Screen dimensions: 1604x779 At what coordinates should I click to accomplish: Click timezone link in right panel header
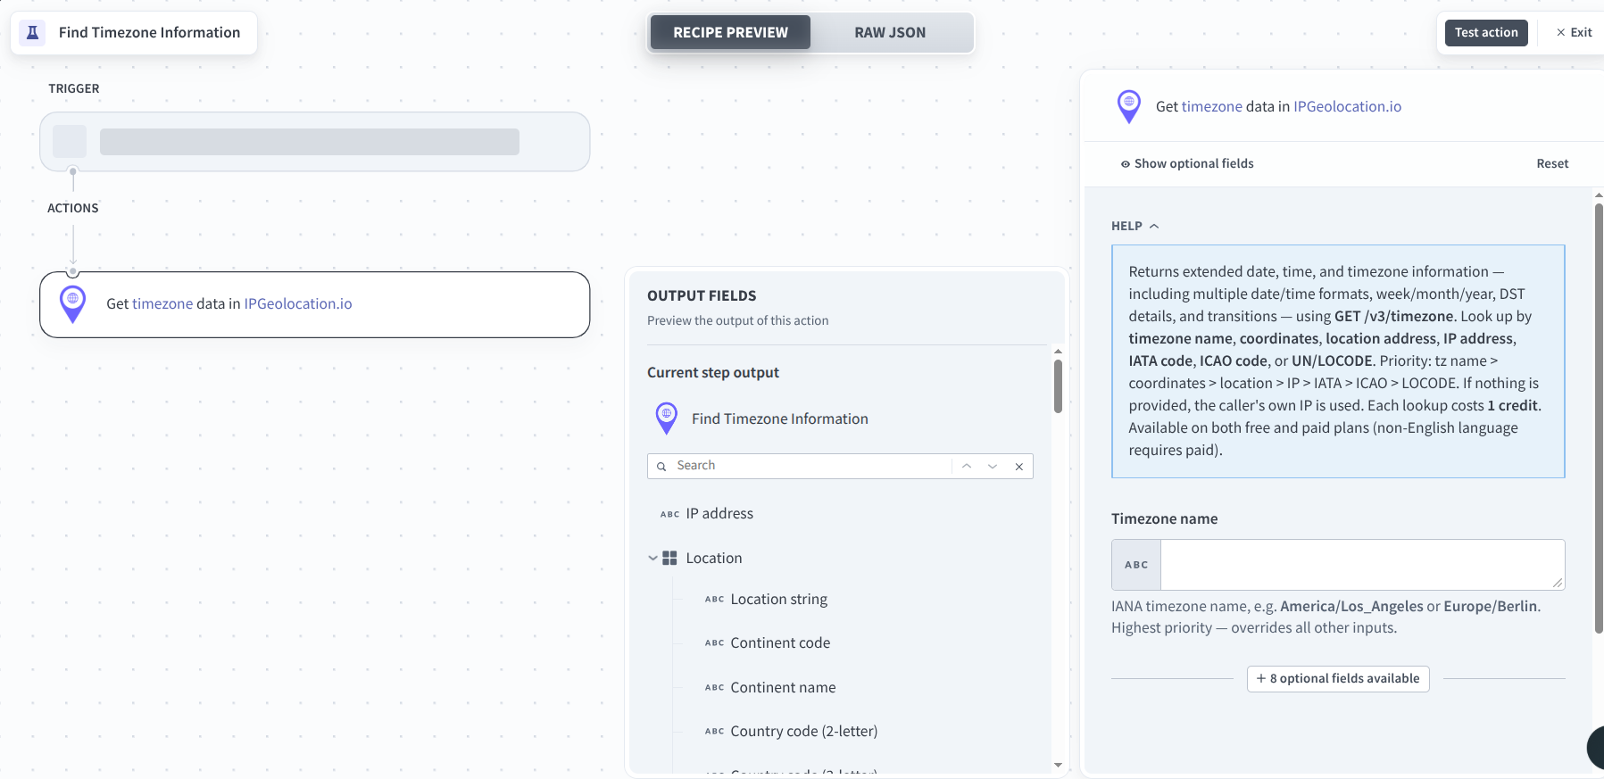[1212, 106]
